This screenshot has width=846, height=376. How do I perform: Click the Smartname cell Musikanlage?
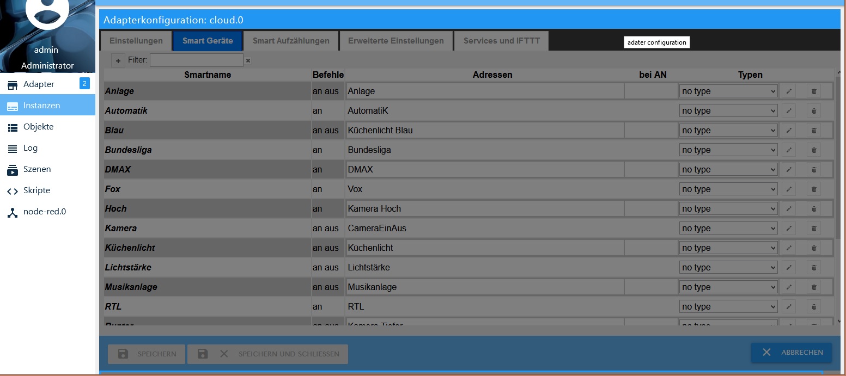pyautogui.click(x=208, y=287)
